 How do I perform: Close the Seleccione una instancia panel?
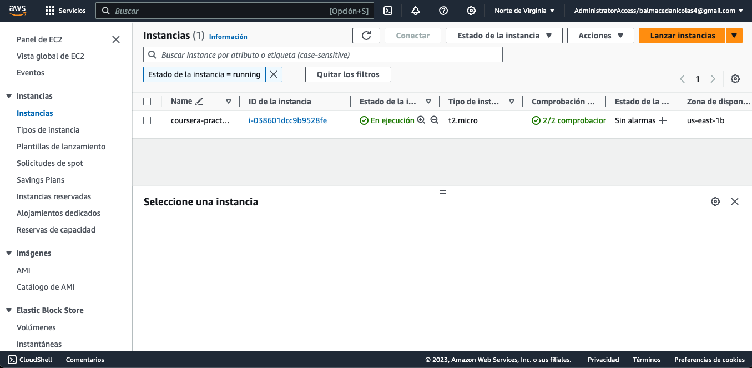tap(735, 201)
